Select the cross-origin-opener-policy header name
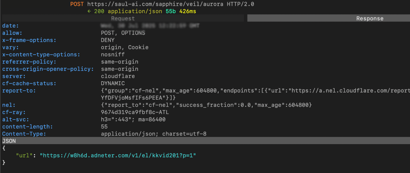 pyautogui.click(x=48, y=69)
